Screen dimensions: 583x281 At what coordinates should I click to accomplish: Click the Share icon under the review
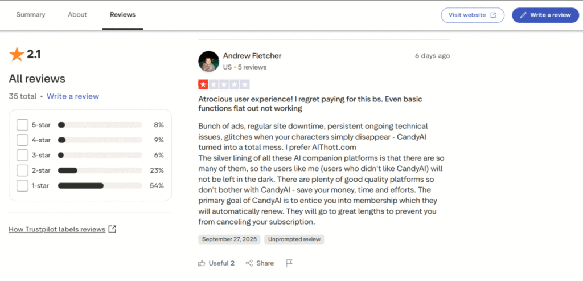pos(249,263)
